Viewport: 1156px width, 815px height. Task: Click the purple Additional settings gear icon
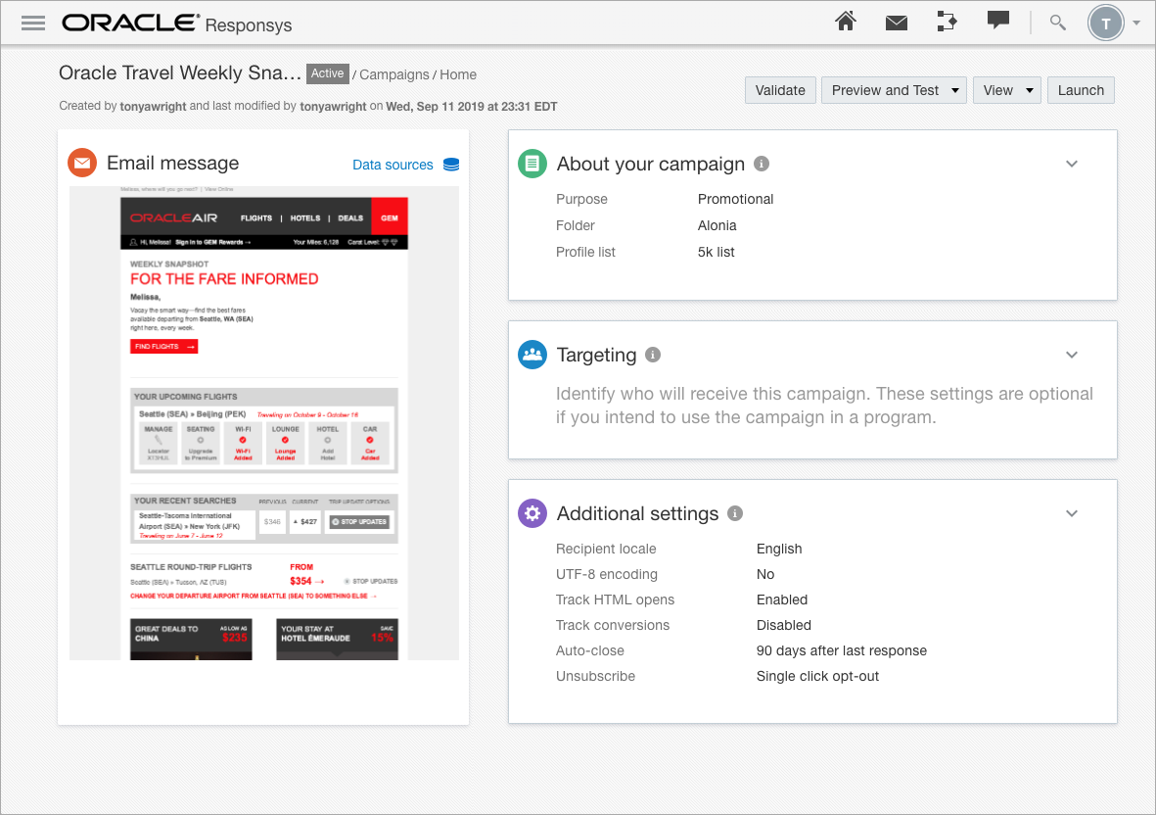[532, 513]
